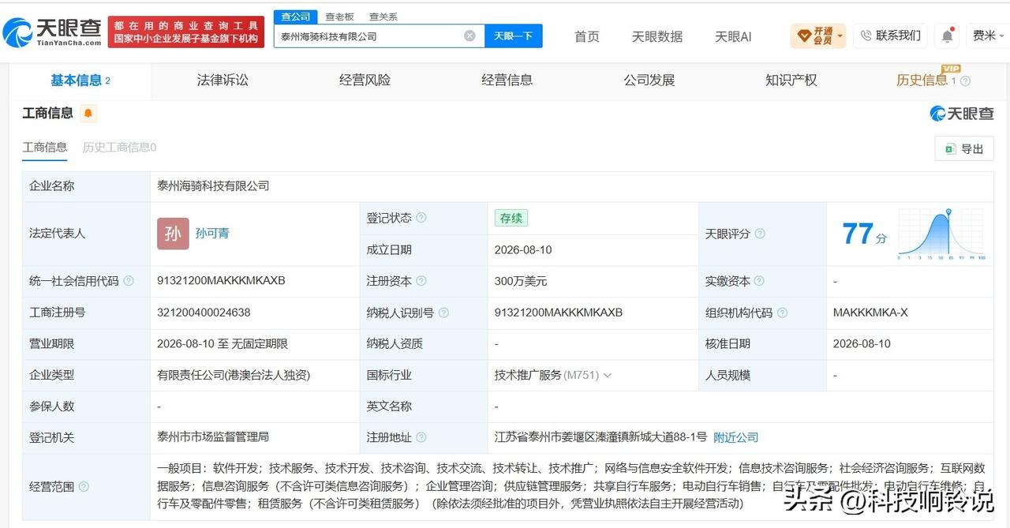Click the help icon beside 天眼评分
Screen dimensions: 1010x528
pos(760,234)
